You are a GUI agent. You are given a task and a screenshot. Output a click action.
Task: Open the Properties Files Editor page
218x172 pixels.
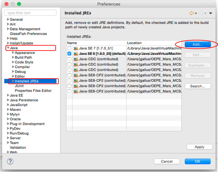[x=33, y=91]
